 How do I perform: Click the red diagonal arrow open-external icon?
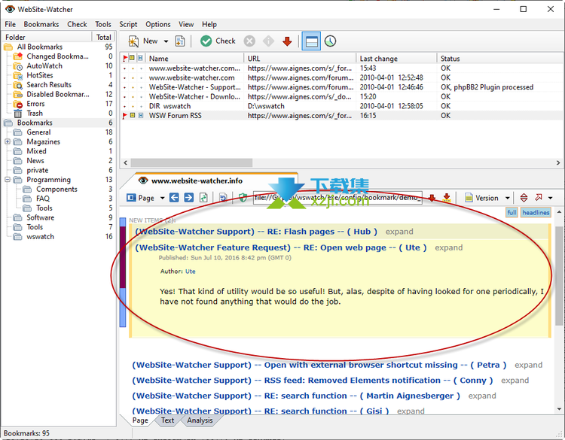pyautogui.click(x=539, y=198)
